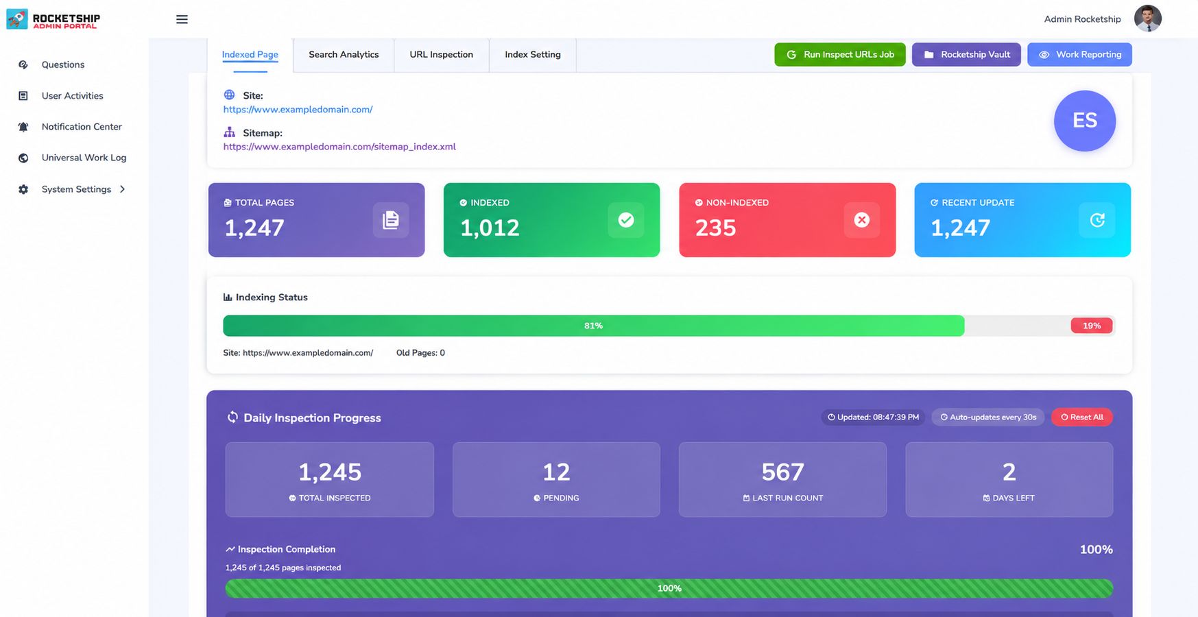This screenshot has width=1198, height=617.
Task: Open the sitemap_index.xml link
Action: coord(339,147)
